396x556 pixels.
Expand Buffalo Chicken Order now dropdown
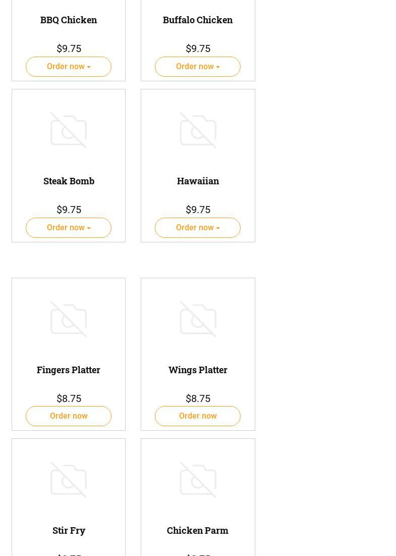click(x=198, y=67)
